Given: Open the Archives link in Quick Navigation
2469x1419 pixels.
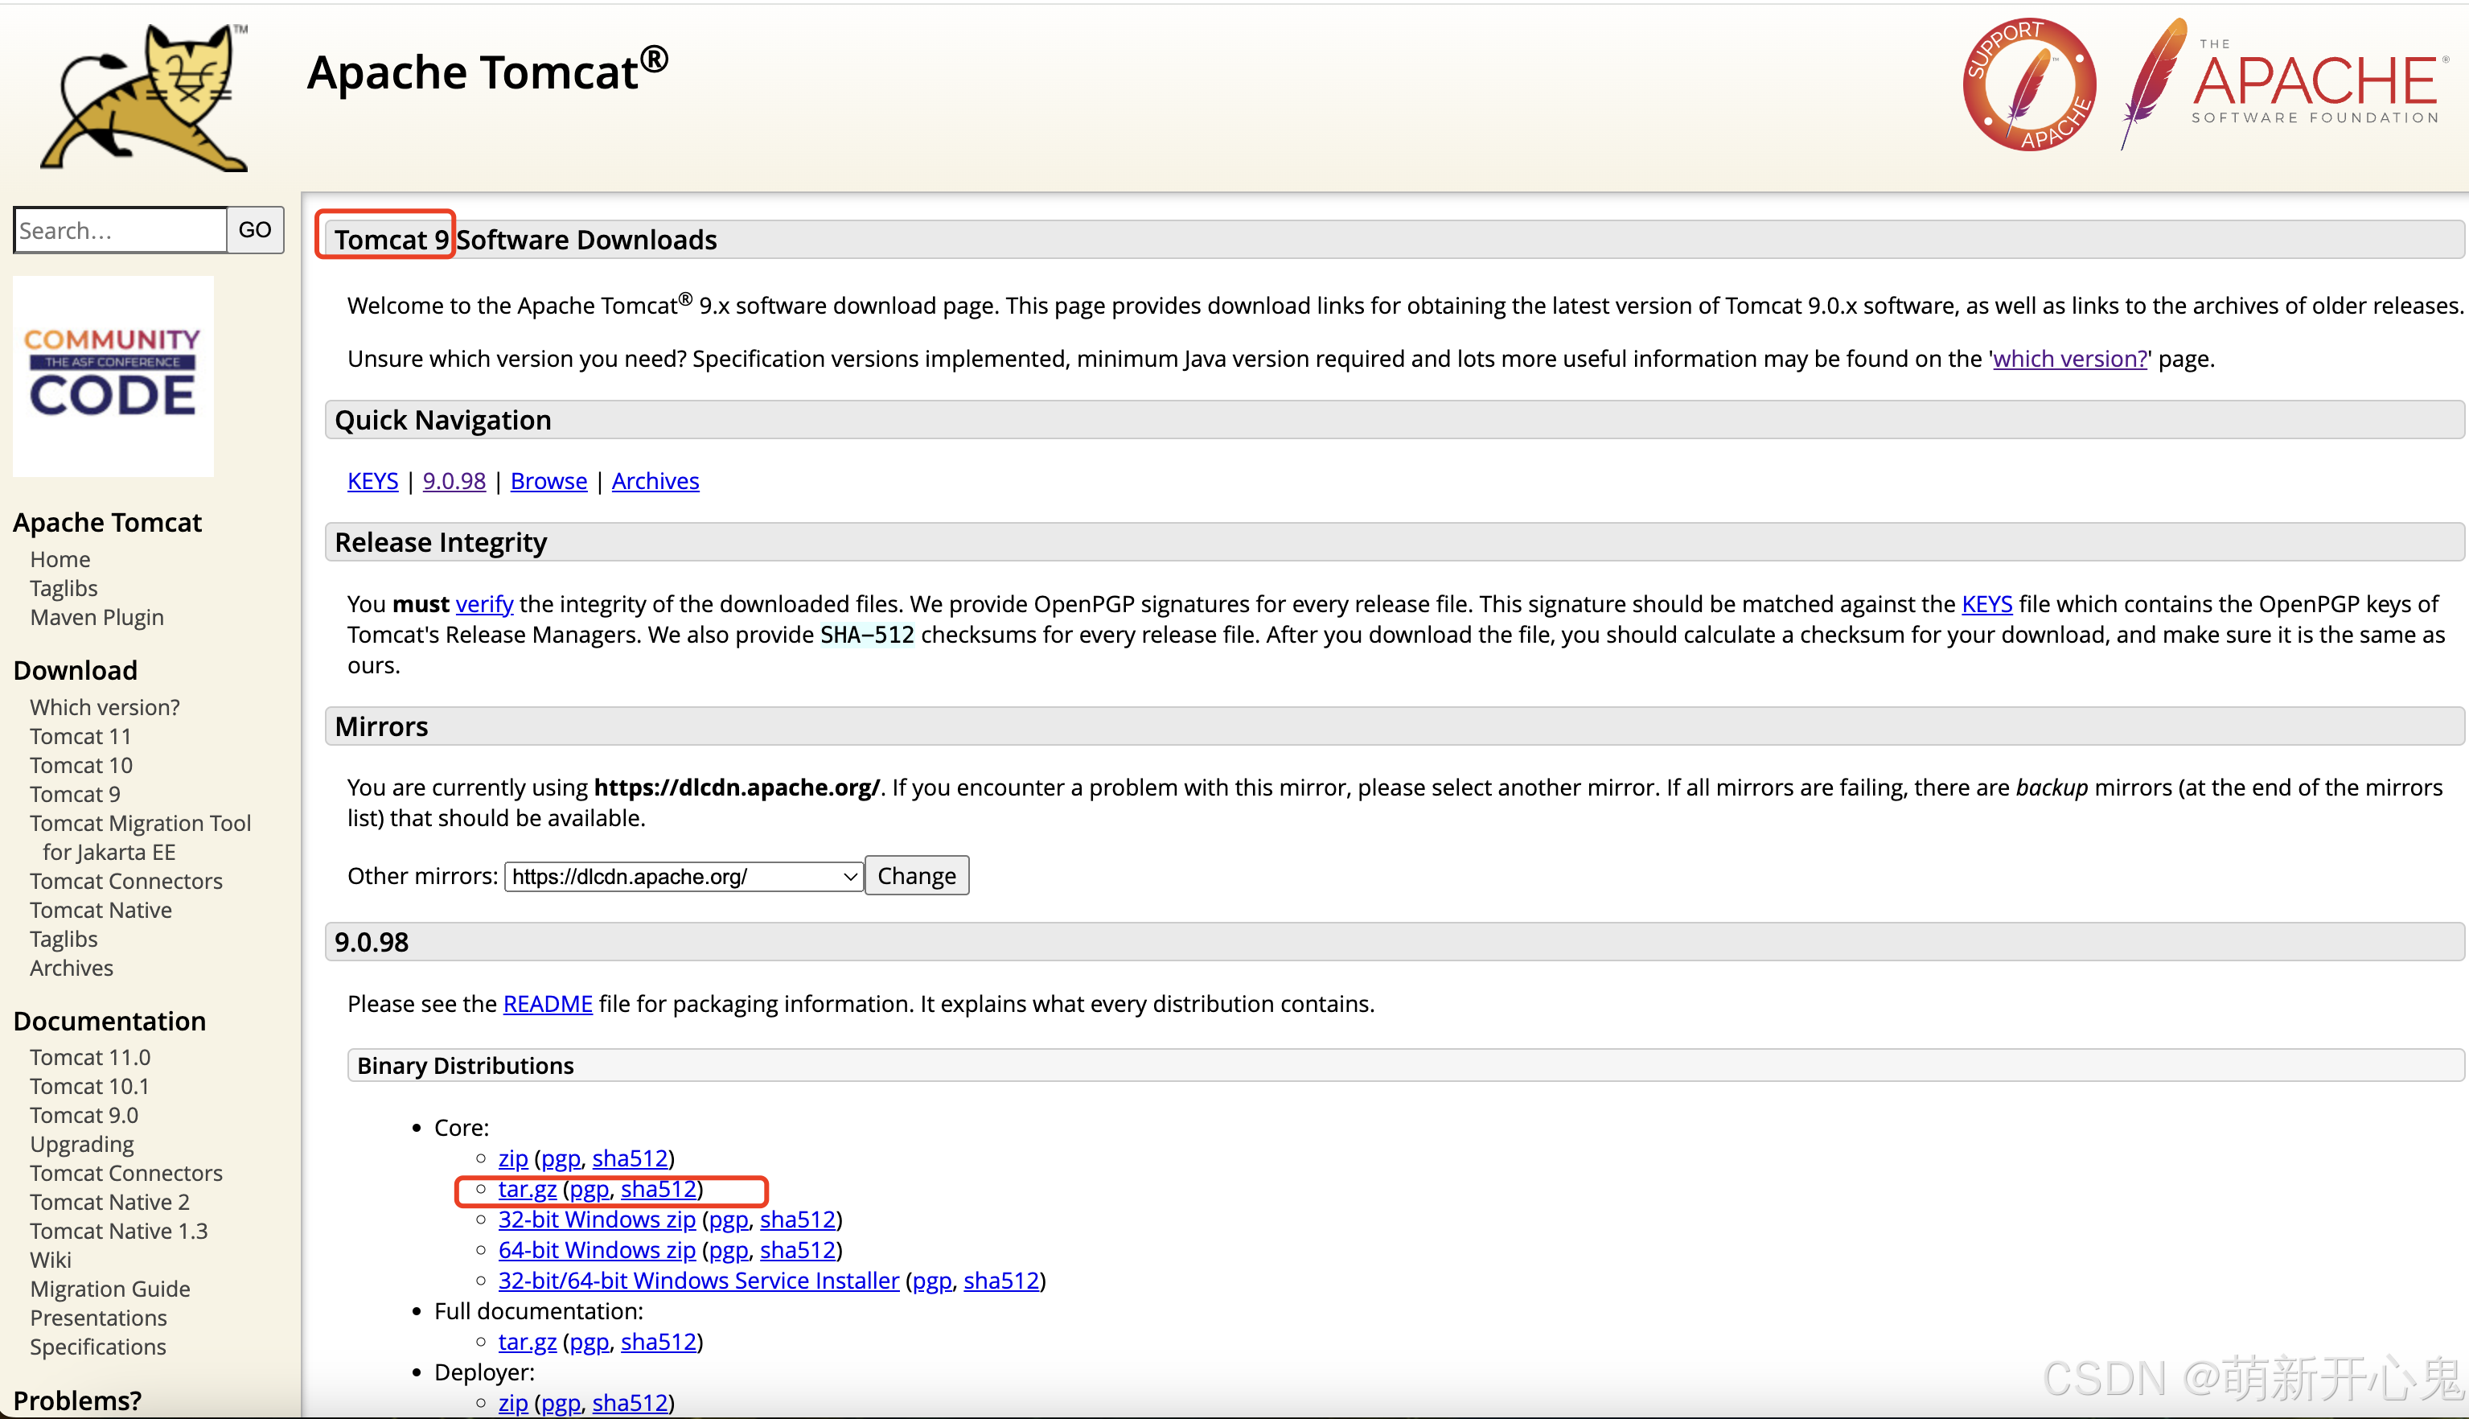Looking at the screenshot, I should (655, 480).
